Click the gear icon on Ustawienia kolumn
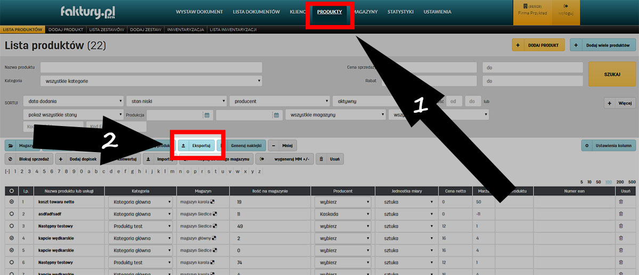639x275 pixels. 587,145
